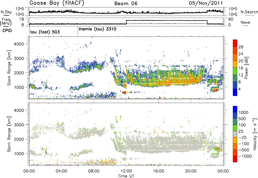Click the 'Power [dB]' color bar label

pyautogui.click(x=246, y=68)
